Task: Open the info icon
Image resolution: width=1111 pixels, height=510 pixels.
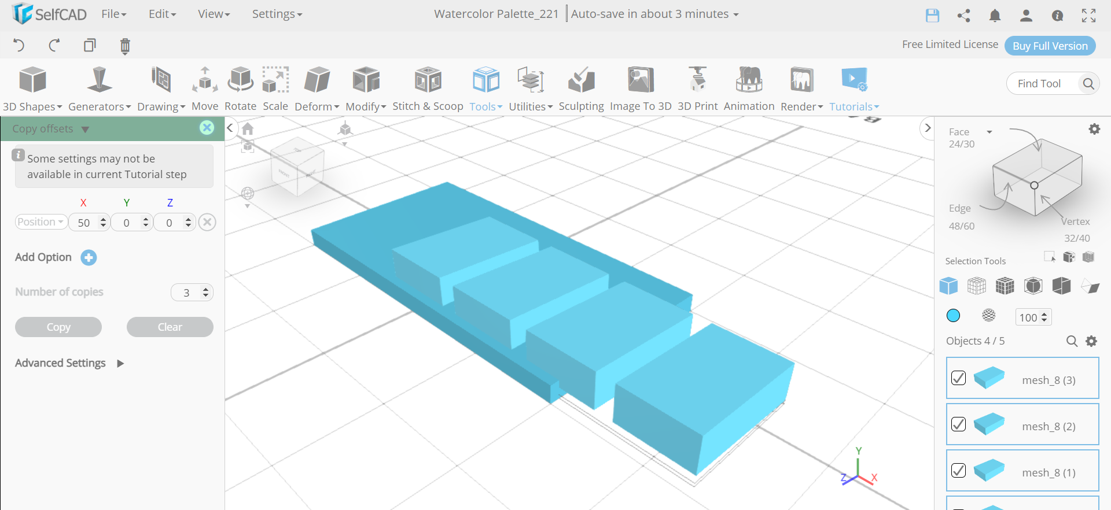Action: point(1057,16)
